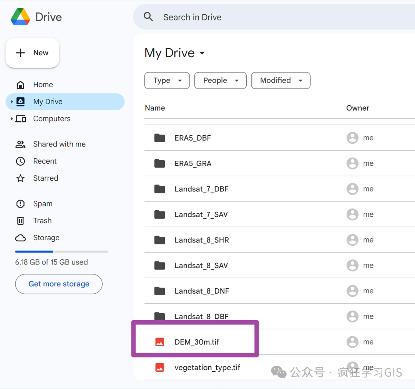
Task: Click the Starred star icon
Action: [x=20, y=178]
